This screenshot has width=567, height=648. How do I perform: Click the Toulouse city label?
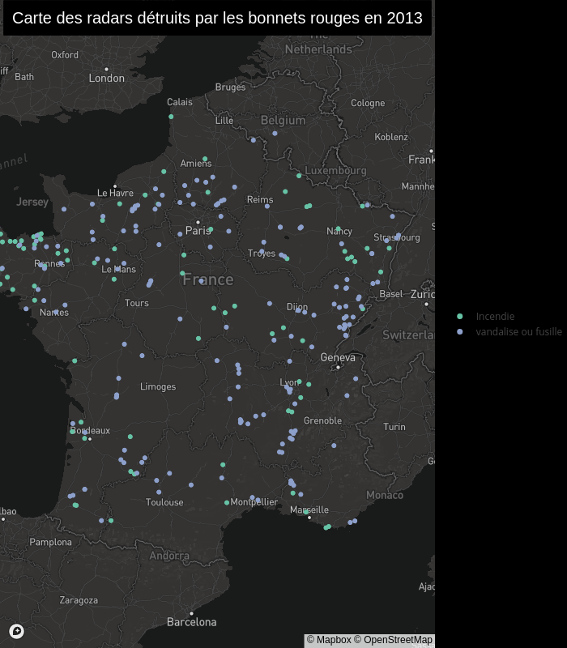pos(164,502)
